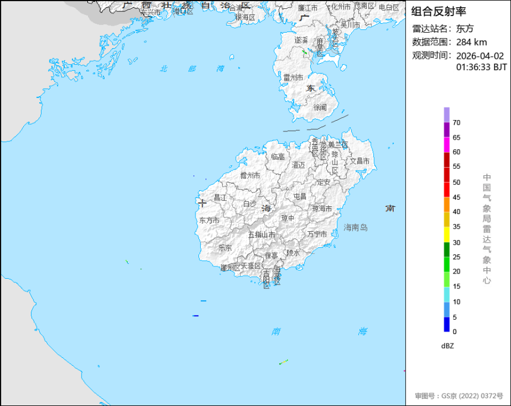Click the dBZ unit label under legend

coord(447,346)
